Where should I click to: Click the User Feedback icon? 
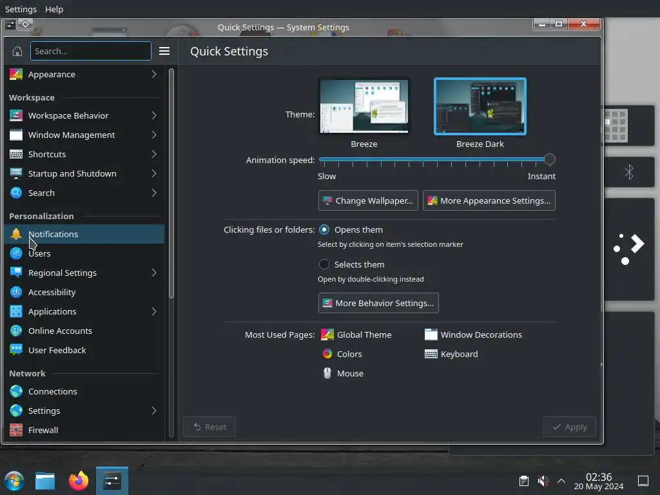pyautogui.click(x=16, y=350)
